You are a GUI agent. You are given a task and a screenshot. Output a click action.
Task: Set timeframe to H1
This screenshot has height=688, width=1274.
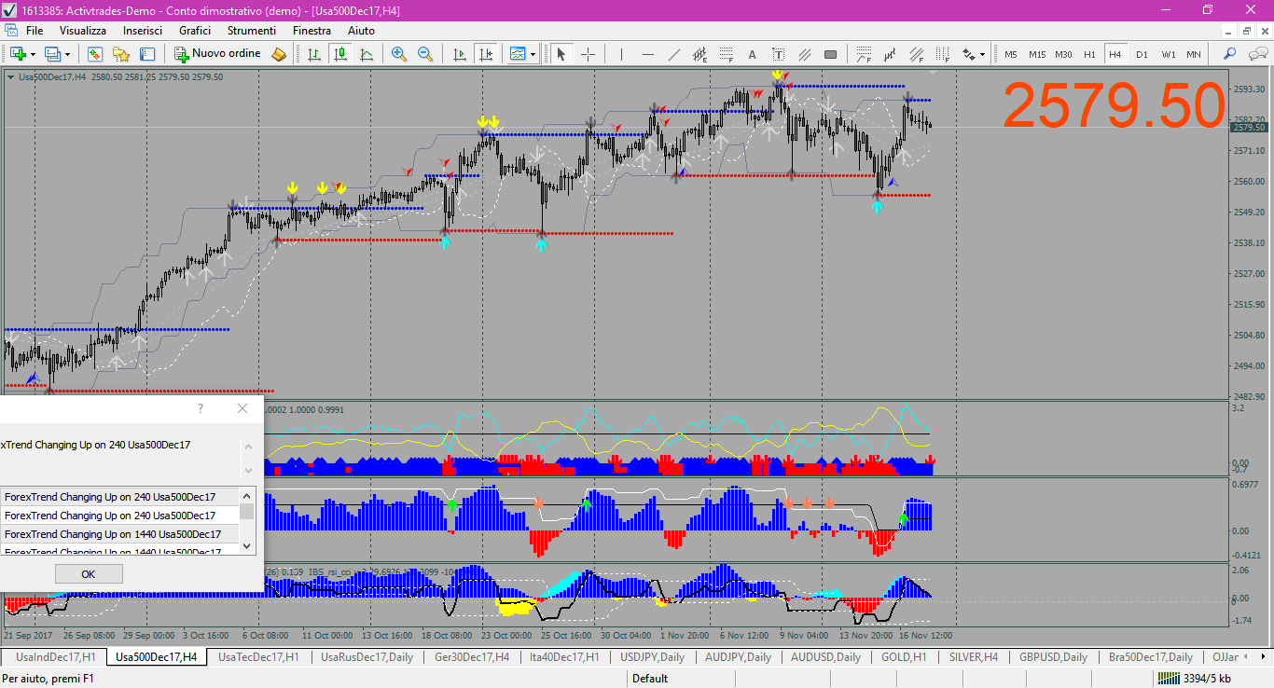point(1089,54)
